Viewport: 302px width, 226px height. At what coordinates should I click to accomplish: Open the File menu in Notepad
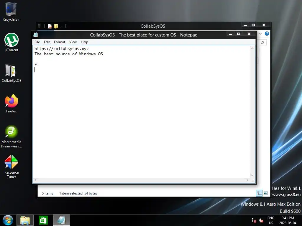[37, 42]
